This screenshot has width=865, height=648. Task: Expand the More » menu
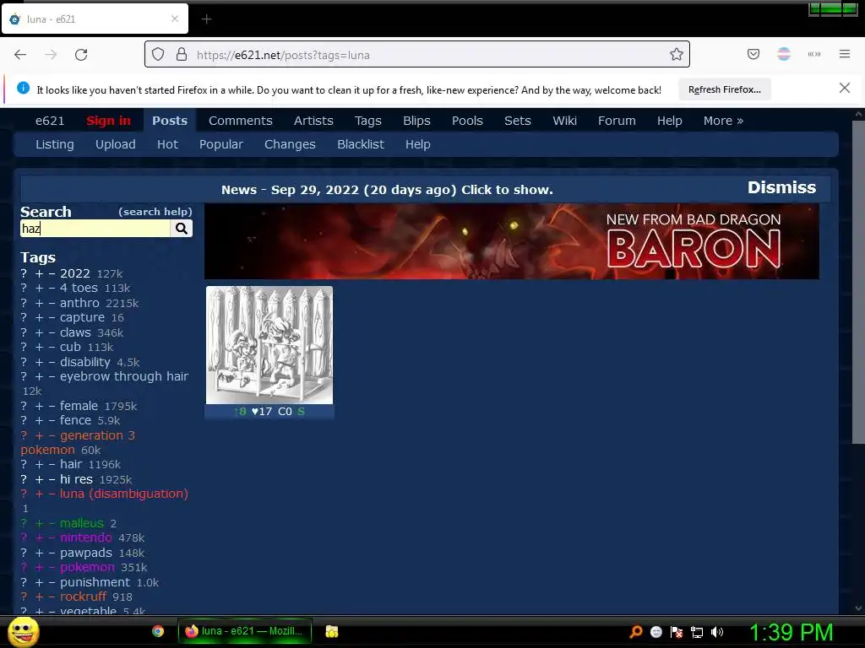723,121
